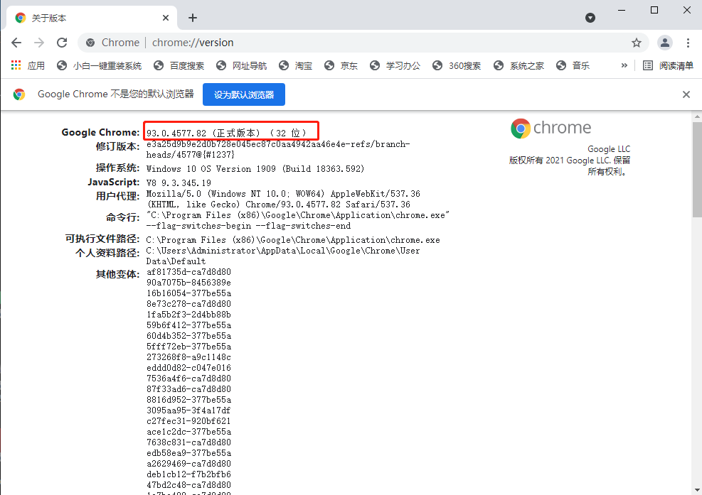This screenshot has height=495, width=702.
Task: Minimize the Chrome window
Action: tap(622, 10)
